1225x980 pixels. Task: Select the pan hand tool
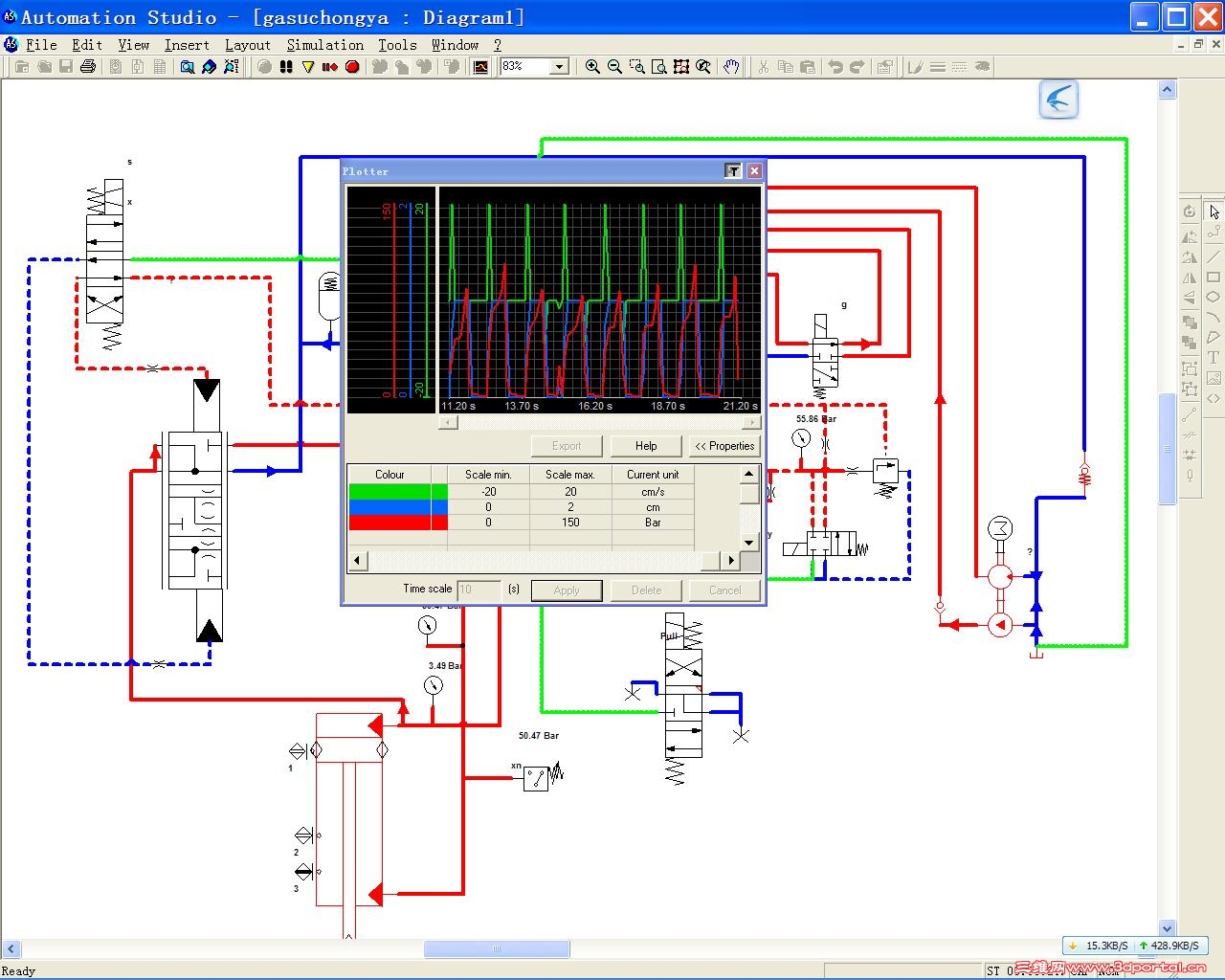coord(731,67)
